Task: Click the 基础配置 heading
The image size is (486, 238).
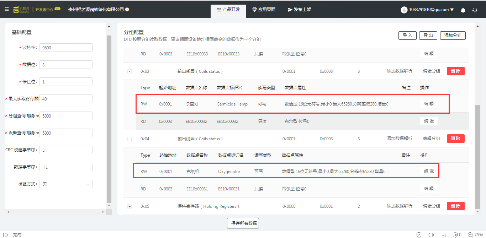Action: point(22,32)
